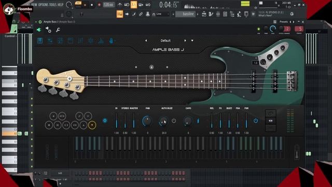Go to next preset right of Default
The image size is (332, 187).
(x=185, y=41)
